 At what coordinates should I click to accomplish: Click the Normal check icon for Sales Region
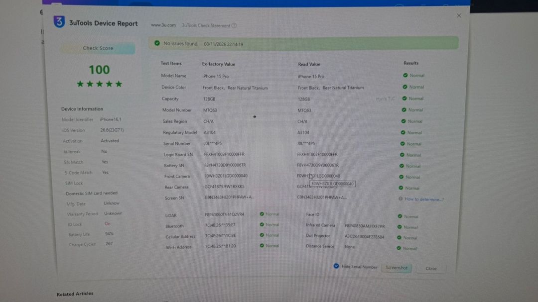[x=403, y=121]
